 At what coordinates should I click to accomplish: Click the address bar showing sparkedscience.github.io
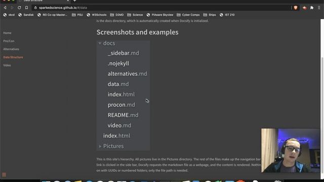tap(161, 8)
